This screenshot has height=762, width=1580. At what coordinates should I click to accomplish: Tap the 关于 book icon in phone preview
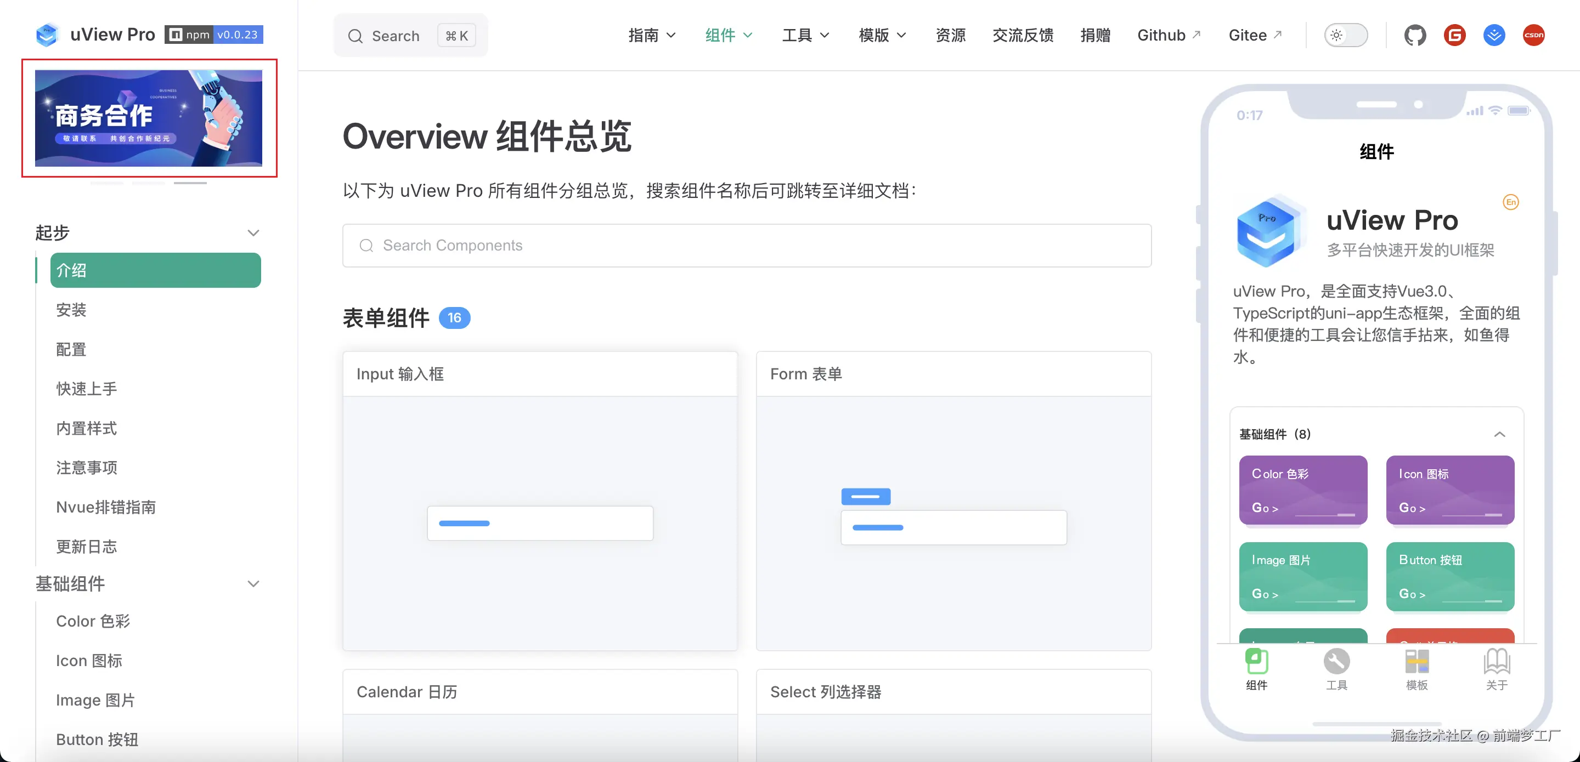point(1496,662)
